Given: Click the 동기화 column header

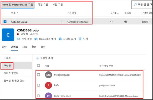Looking at the screenshot, I should [114, 13].
